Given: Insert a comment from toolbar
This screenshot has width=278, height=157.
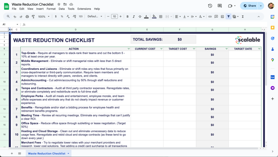Looking at the screenshot, I should tap(216, 17).
